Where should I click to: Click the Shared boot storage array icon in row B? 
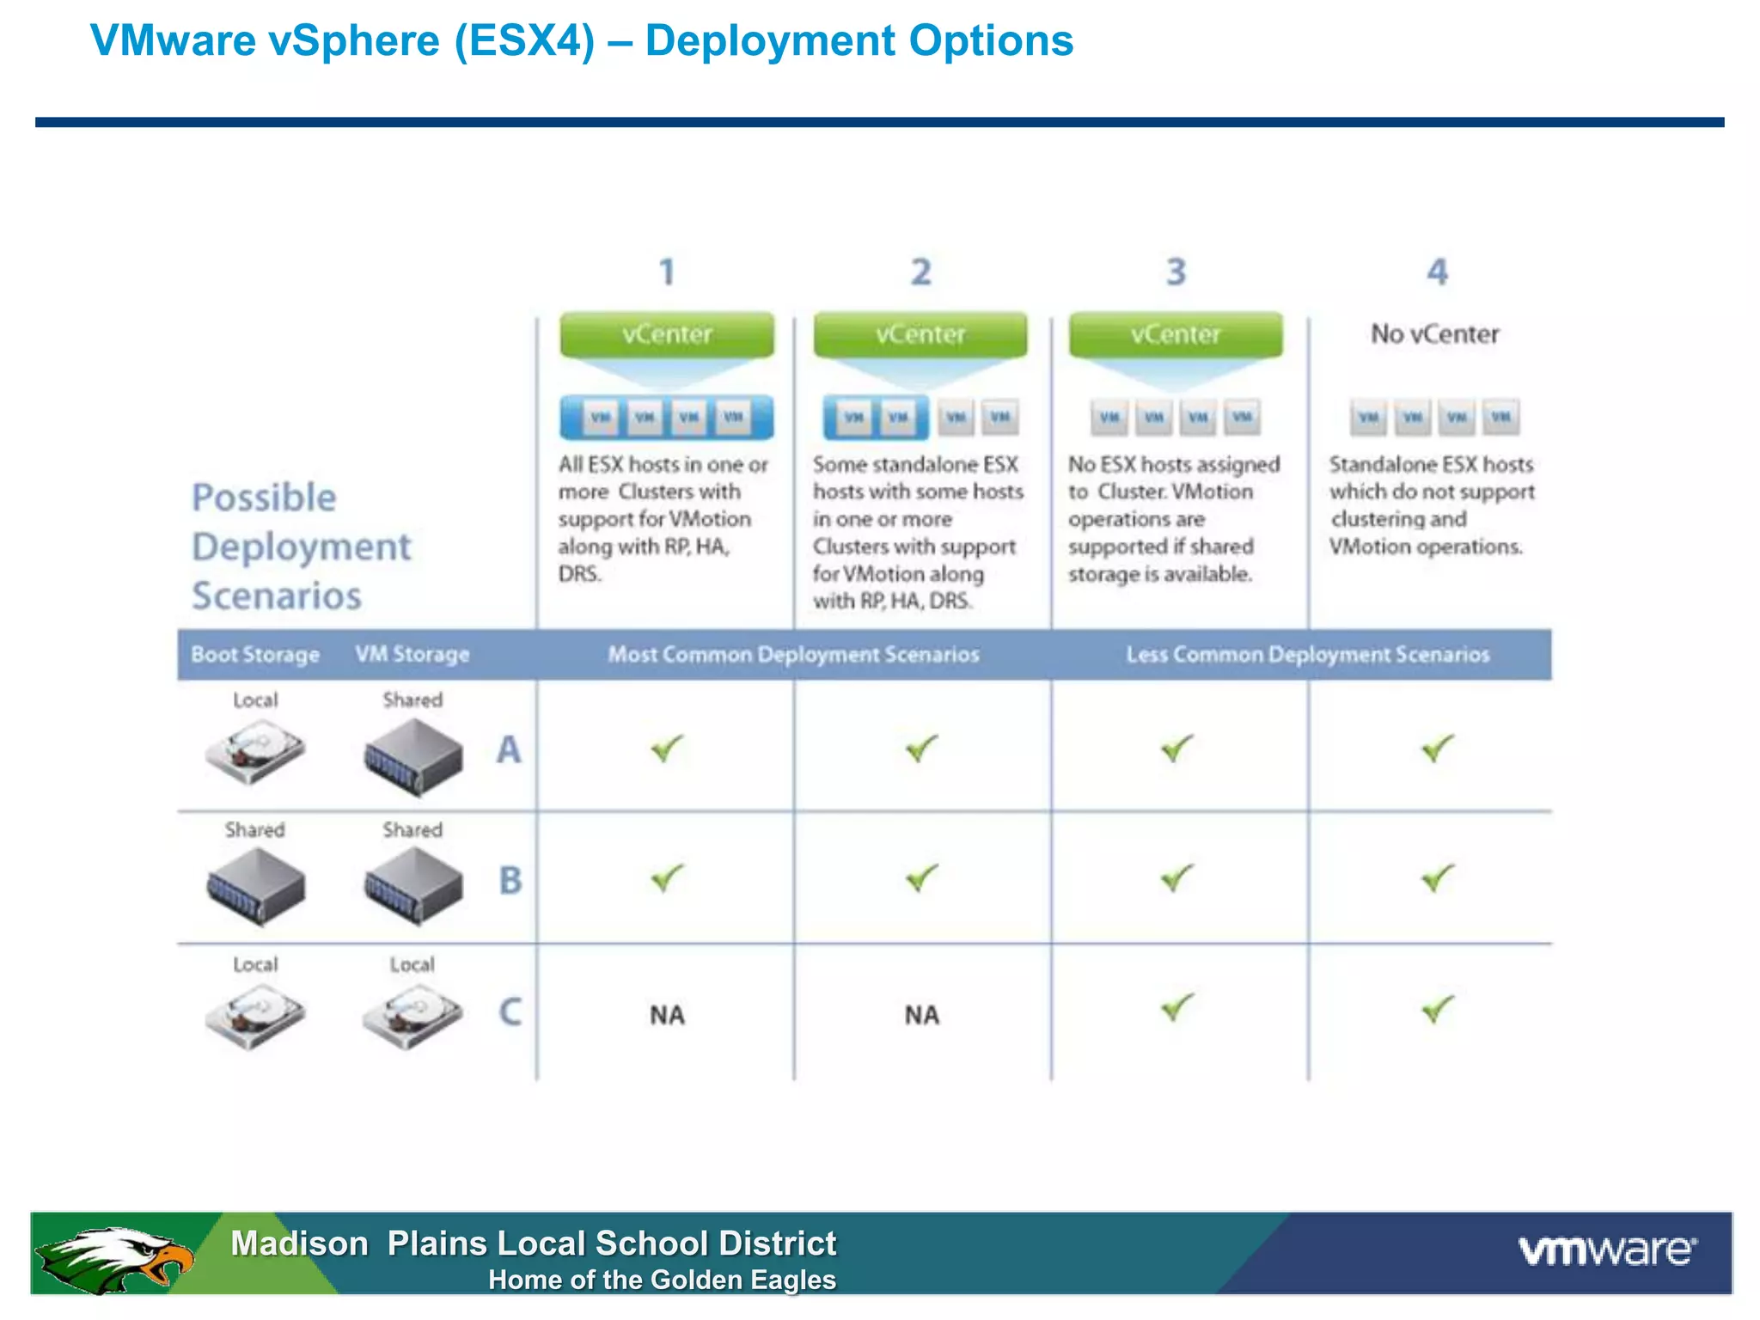tap(255, 887)
